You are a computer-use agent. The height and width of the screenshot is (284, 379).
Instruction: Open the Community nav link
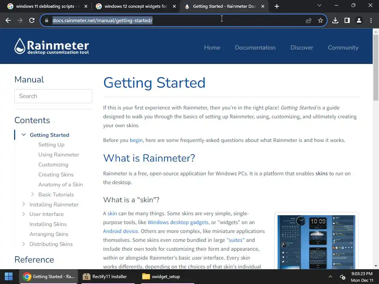pos(343,48)
